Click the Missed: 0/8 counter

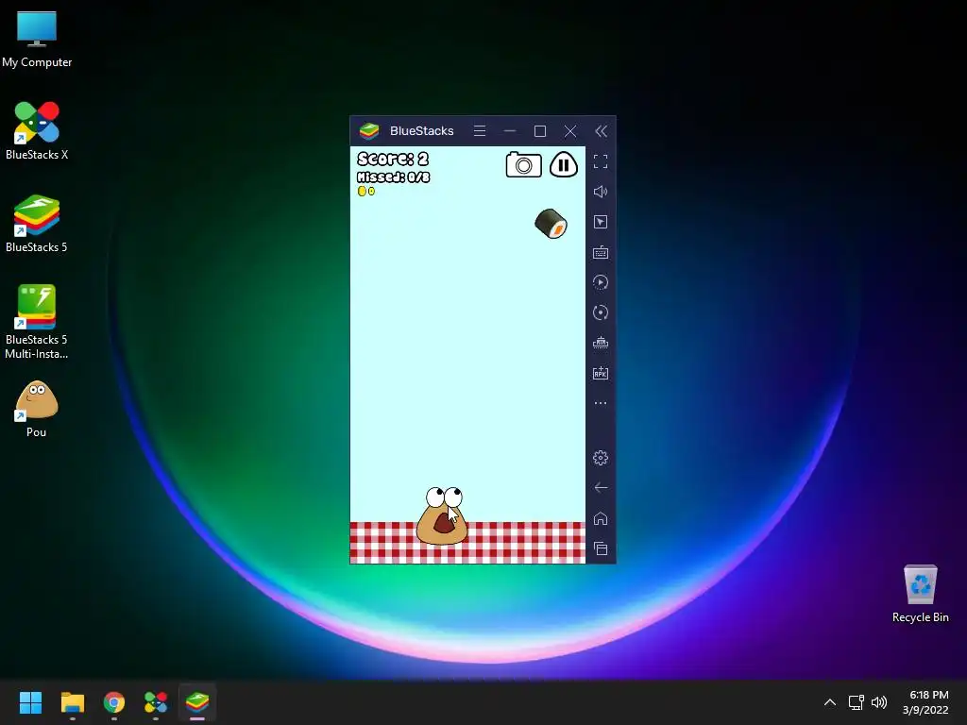[x=394, y=177]
